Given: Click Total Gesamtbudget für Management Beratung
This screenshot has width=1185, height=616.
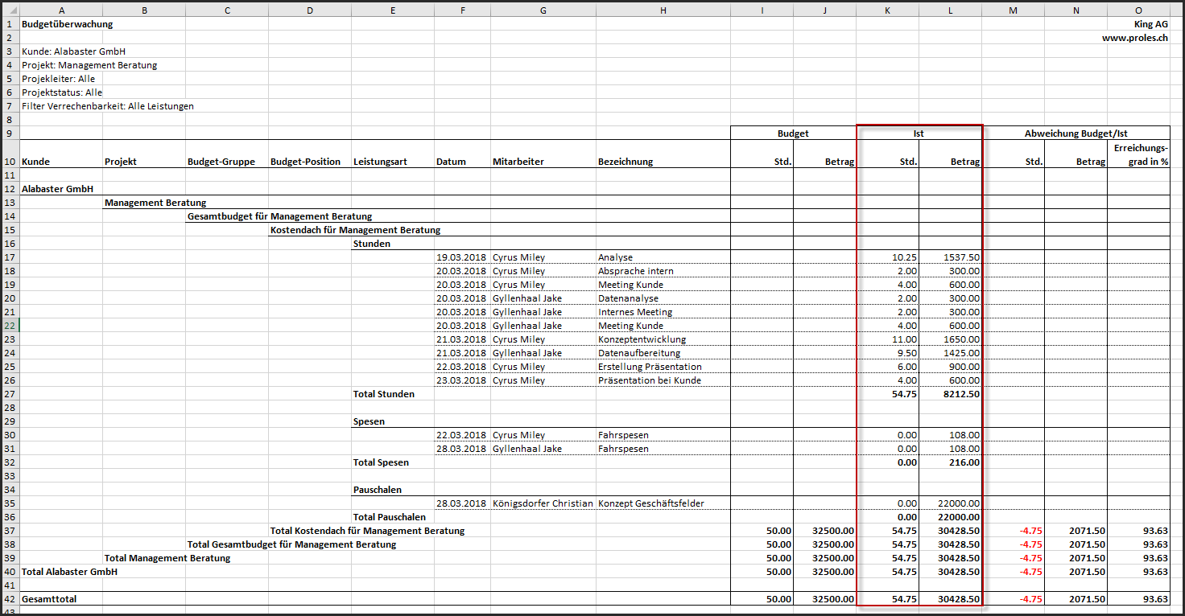Looking at the screenshot, I should [x=291, y=544].
